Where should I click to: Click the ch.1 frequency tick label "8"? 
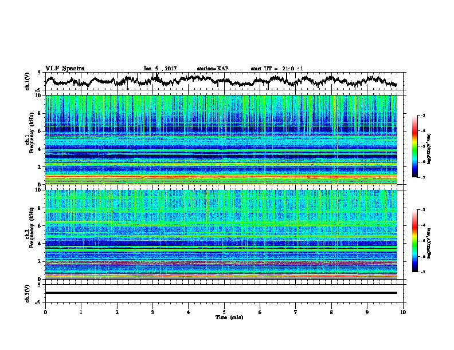point(40,113)
